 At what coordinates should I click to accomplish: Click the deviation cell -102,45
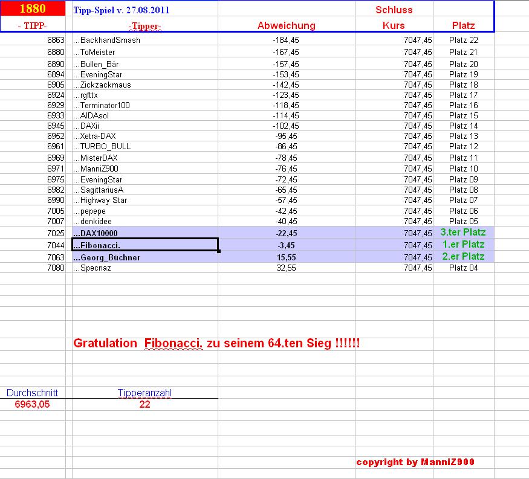pyautogui.click(x=286, y=126)
